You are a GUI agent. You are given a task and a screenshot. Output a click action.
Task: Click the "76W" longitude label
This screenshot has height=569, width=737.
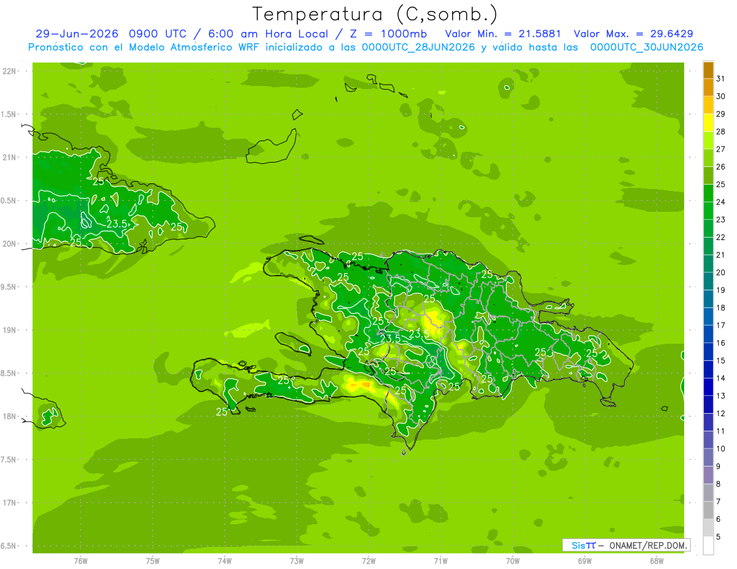click(x=80, y=562)
